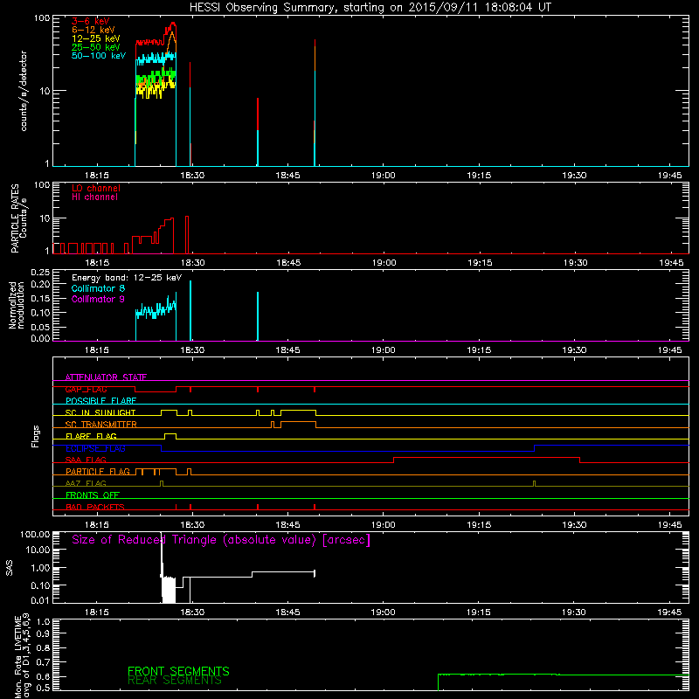Select the orange '6-12 keV' legend label
Screen dimensions: 699x699
coord(93,30)
